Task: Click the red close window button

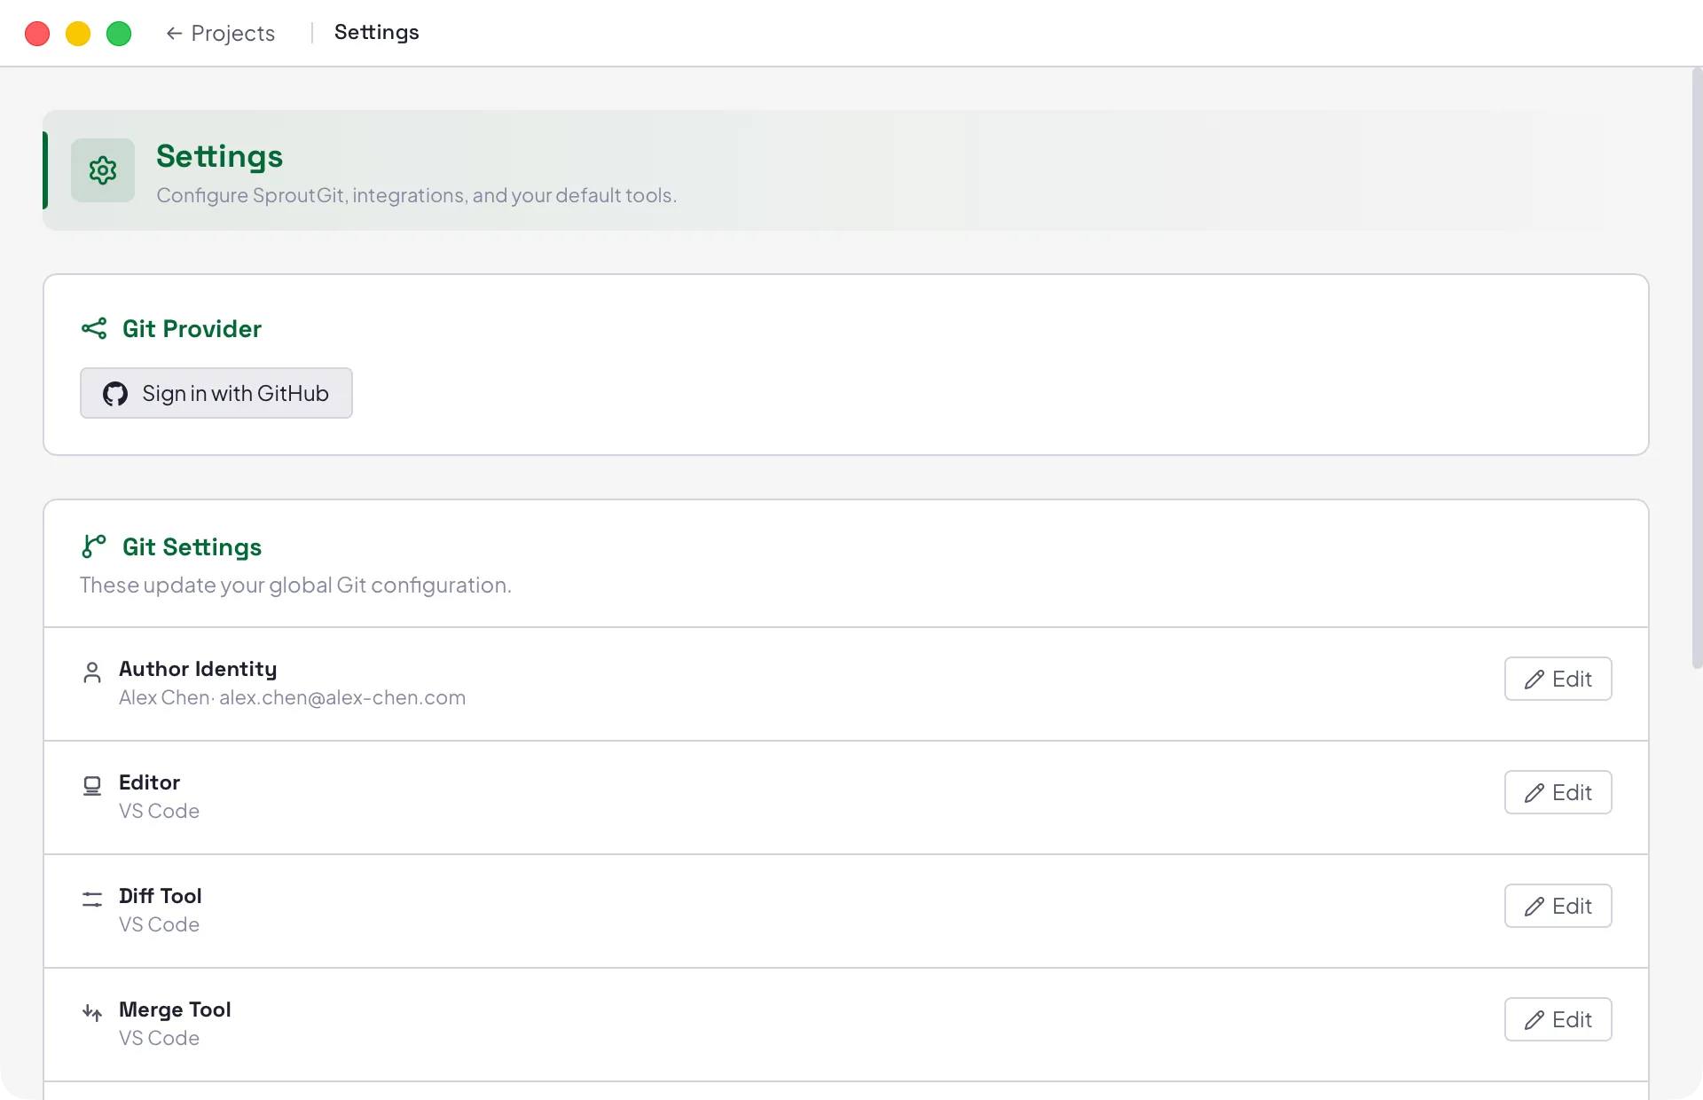Action: tap(37, 34)
